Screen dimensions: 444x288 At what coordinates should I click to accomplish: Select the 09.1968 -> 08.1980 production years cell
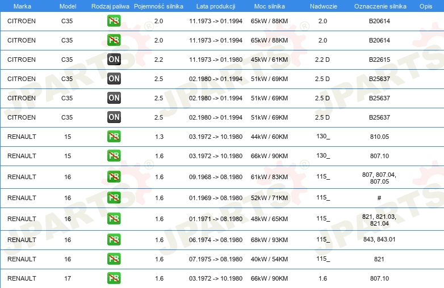(x=216, y=177)
